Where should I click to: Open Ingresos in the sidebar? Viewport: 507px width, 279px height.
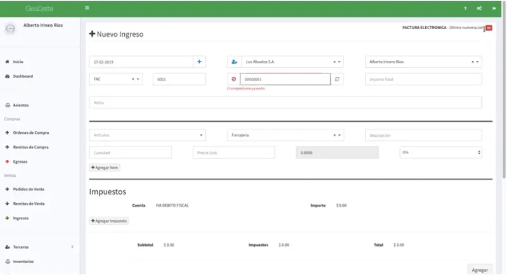click(21, 218)
